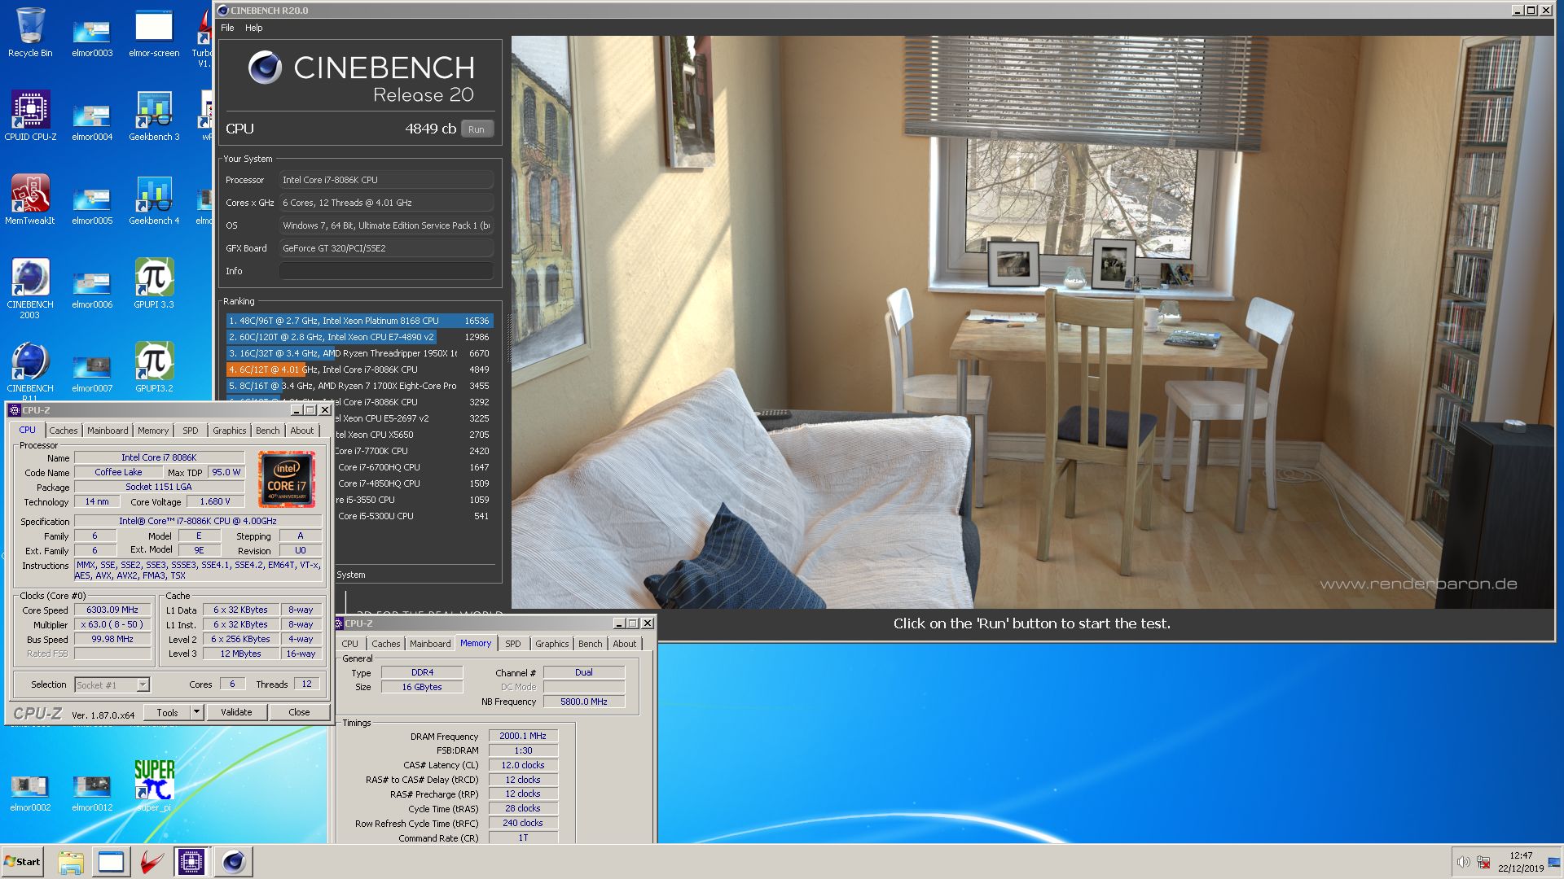
Task: Switch to the Cinebench taskbar button
Action: point(233,862)
